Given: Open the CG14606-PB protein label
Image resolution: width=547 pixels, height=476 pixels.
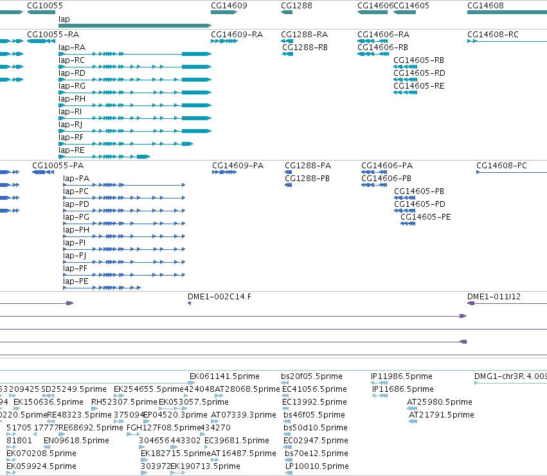Looking at the screenshot, I should (386, 179).
